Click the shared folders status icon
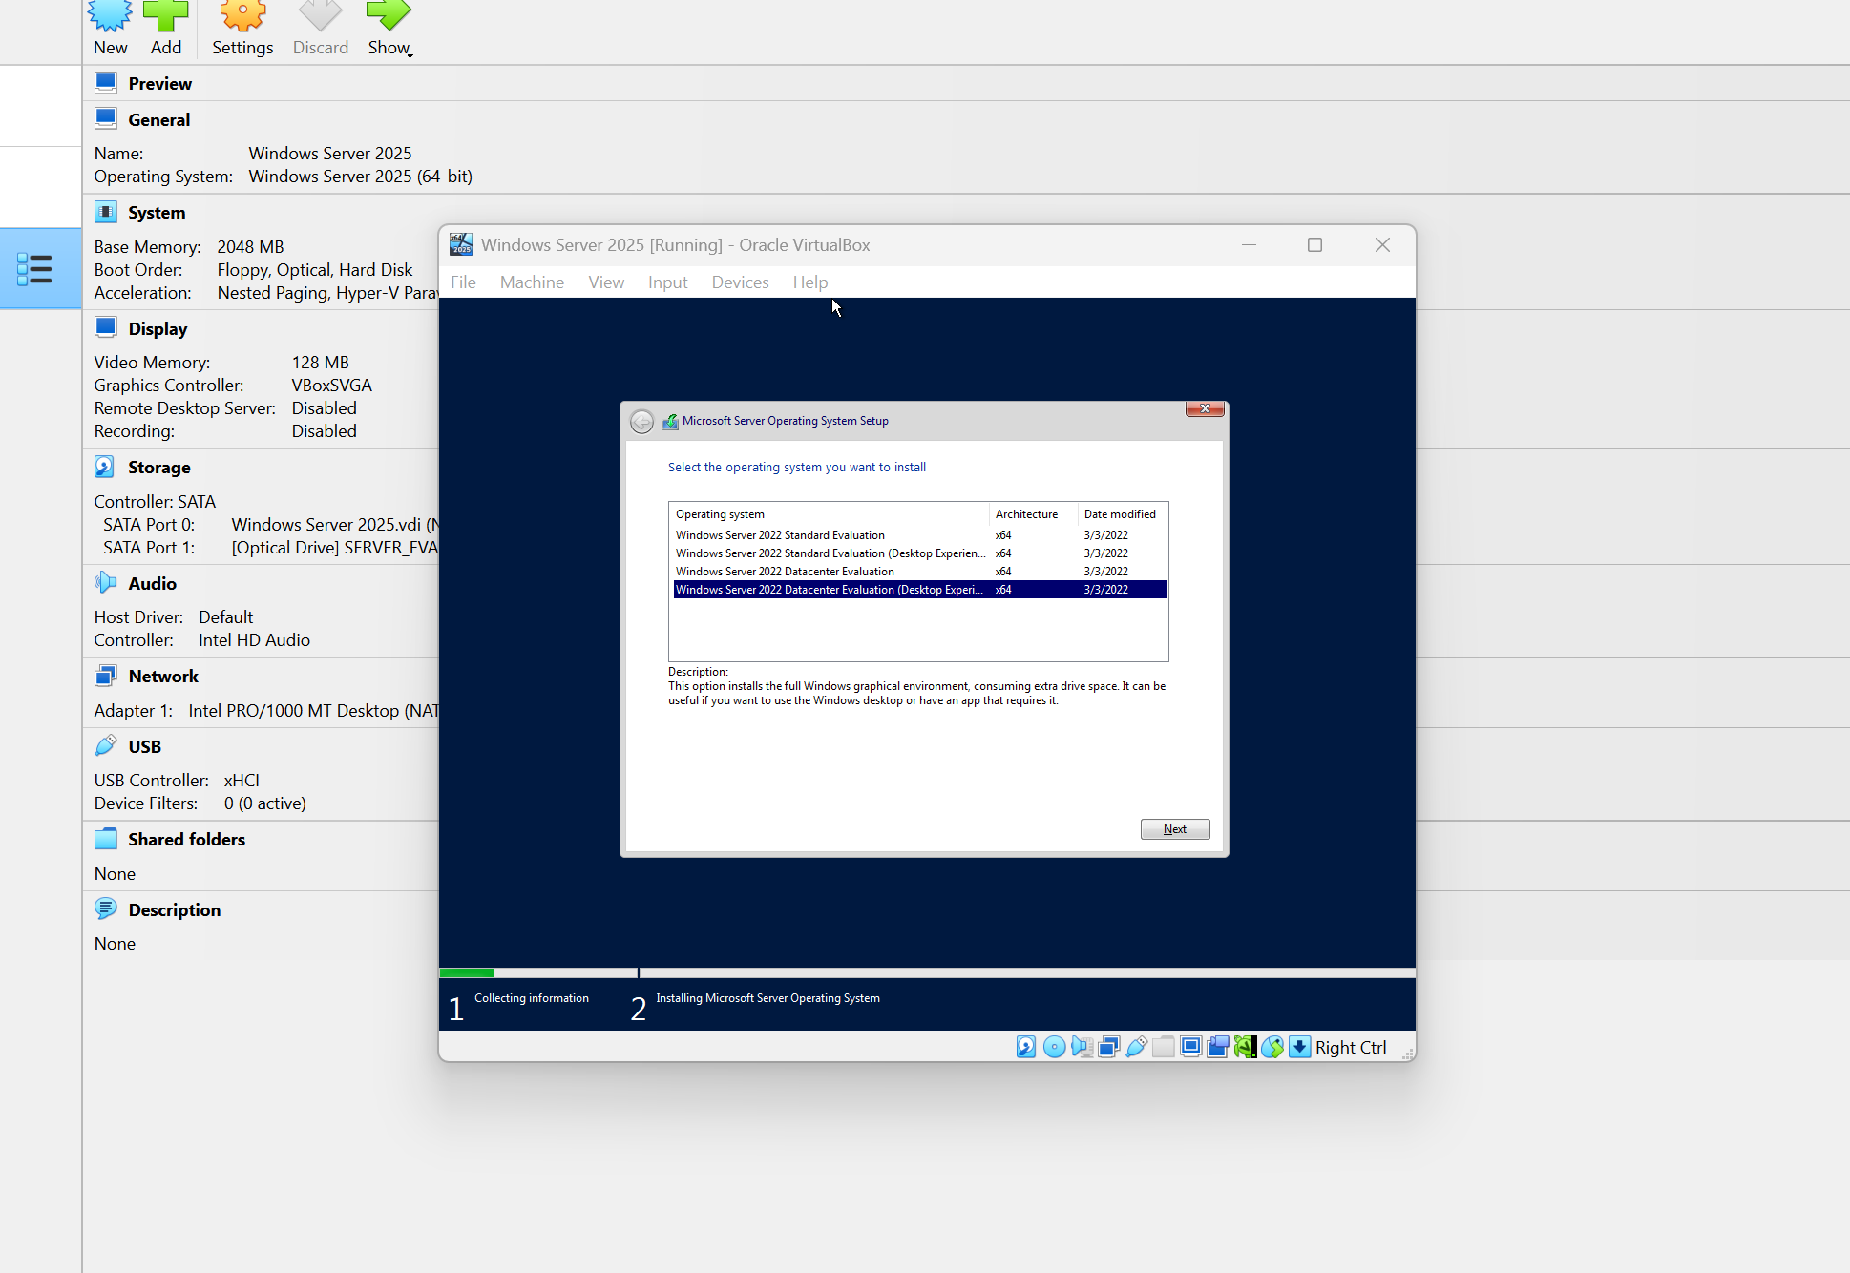 coord(1163,1047)
